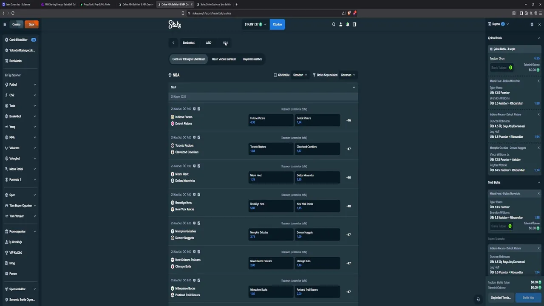The height and width of the screenshot is (306, 544).
Task: Click the Bahis Seçenekleri filter icon
Action: (314, 75)
